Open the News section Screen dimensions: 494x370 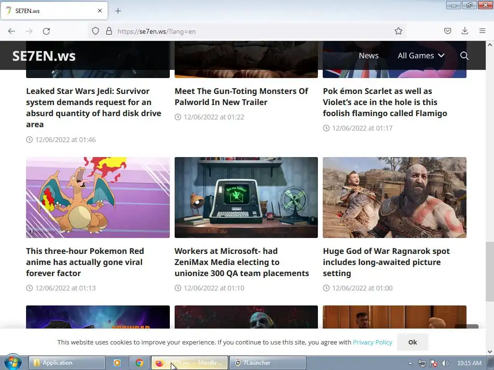pos(369,56)
